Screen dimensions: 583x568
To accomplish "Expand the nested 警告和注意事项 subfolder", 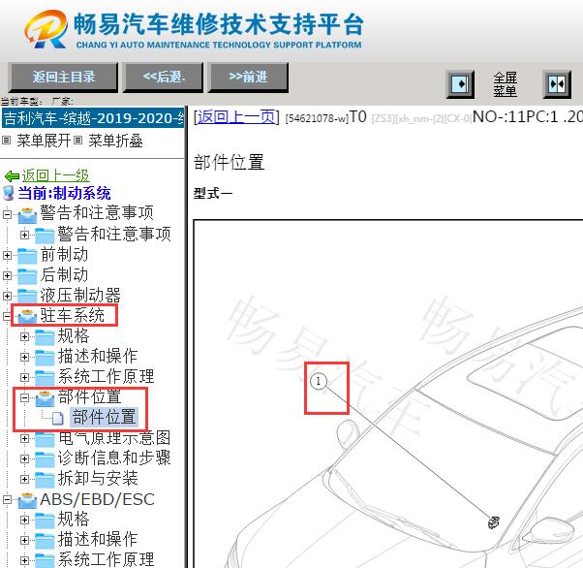I will 24,235.
